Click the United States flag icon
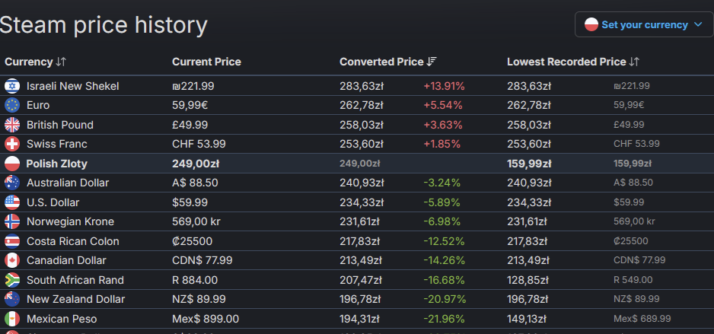Viewport: 714px width, 334px height. [12, 202]
